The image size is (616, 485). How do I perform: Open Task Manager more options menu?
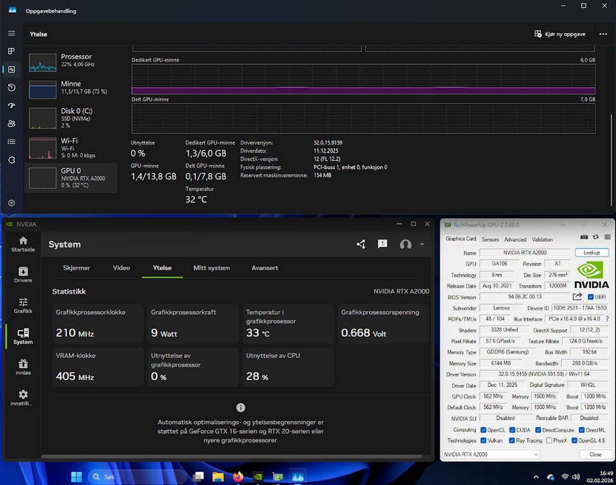[x=603, y=34]
